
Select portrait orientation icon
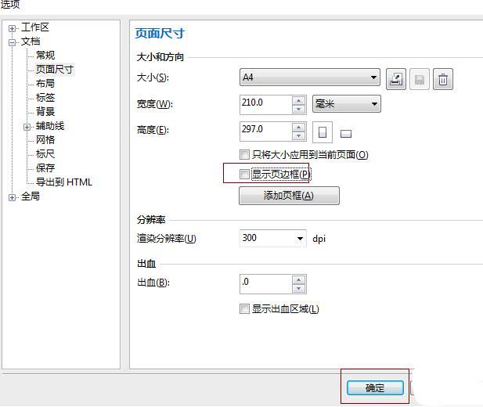coord(323,132)
